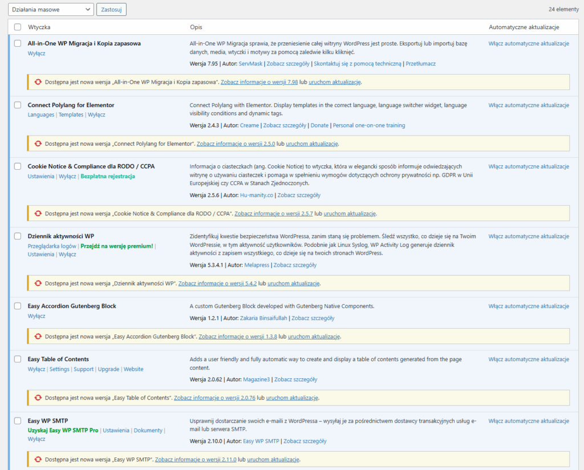Tick the checkbox for Easy WP SMTP
This screenshot has width=584, height=470.
pyautogui.click(x=17, y=421)
